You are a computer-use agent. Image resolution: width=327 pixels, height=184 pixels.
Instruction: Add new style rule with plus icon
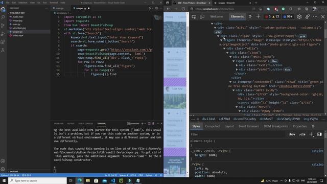(311, 134)
